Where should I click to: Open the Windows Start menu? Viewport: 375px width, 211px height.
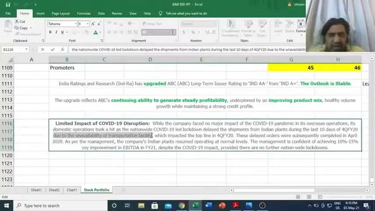6,206
